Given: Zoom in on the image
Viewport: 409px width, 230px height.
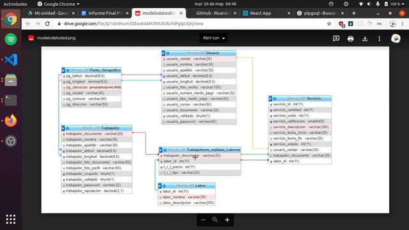Looking at the screenshot, I should [x=228, y=220].
